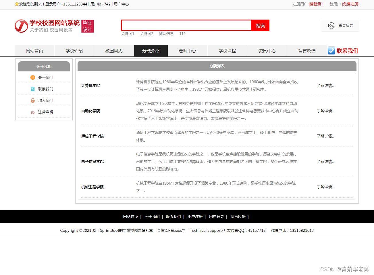This screenshot has height=275, width=374.
Task: Click footer 用户登录 link
Action: pos(217,217)
